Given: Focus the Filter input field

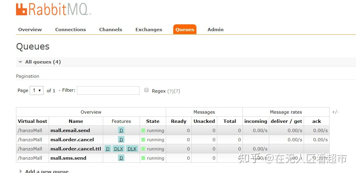Looking at the screenshot, I should (108, 91).
